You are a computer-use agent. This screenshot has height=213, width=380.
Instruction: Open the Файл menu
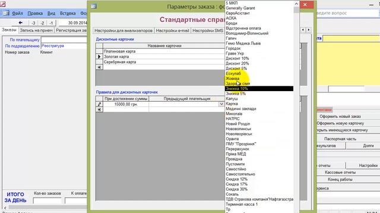click(17, 13)
